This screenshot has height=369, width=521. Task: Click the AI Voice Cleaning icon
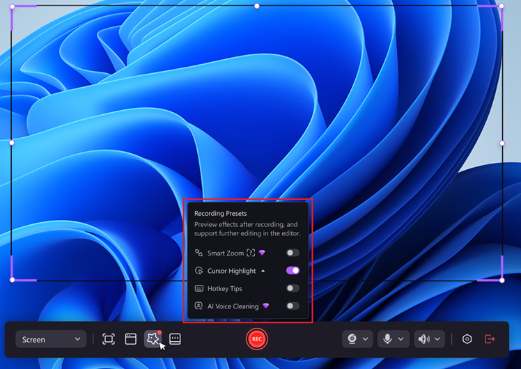199,306
